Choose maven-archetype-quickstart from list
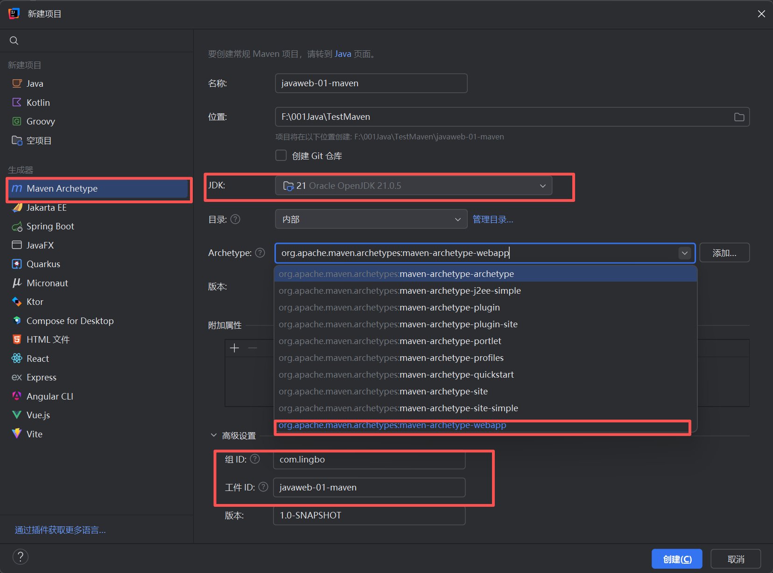The width and height of the screenshot is (773, 573). tap(485, 374)
